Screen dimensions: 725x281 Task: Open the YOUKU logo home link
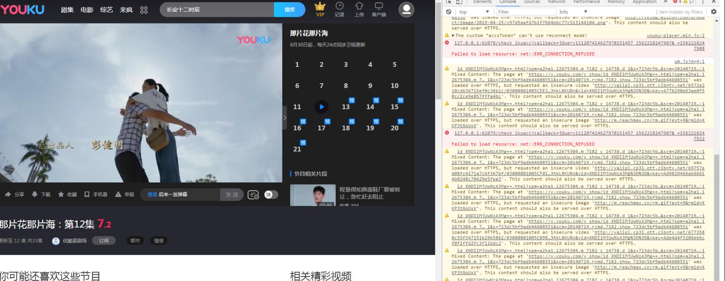pos(22,9)
